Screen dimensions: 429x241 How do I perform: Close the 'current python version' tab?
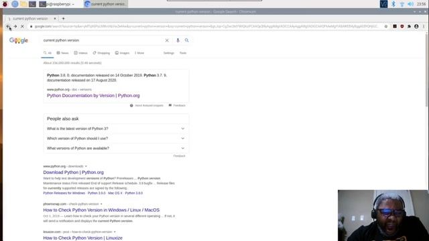click(55, 19)
